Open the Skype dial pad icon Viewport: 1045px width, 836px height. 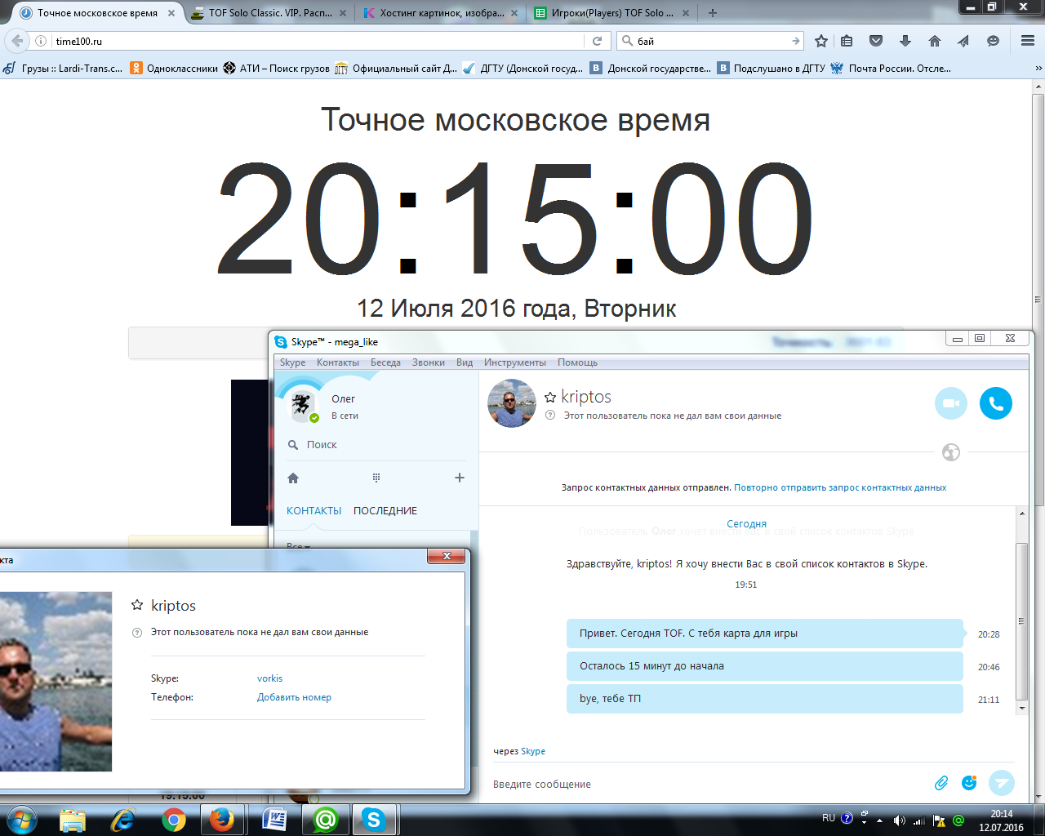click(376, 478)
